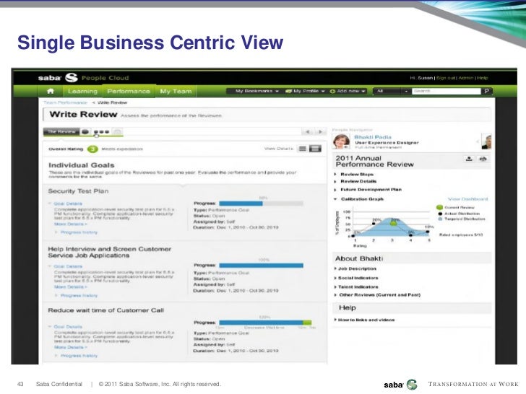526x394 pixels.
Task: Click Help Interview goal progress bar
Action: 261,266
